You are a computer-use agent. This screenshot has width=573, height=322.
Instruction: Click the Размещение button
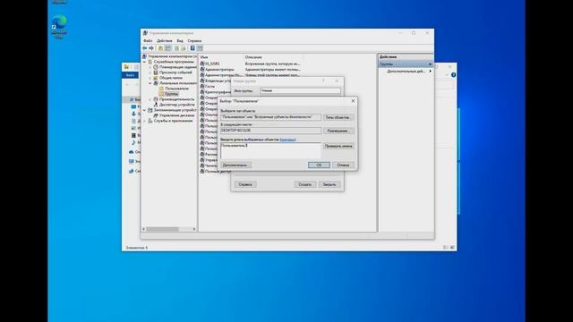click(338, 131)
